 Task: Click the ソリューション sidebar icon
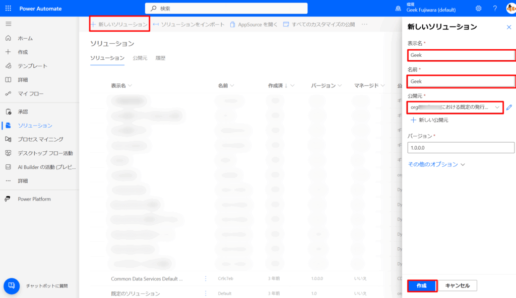8,125
